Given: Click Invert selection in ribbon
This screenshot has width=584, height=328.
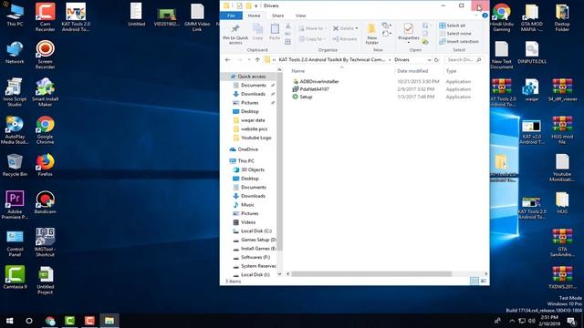Looking at the screenshot, I should 459,42.
